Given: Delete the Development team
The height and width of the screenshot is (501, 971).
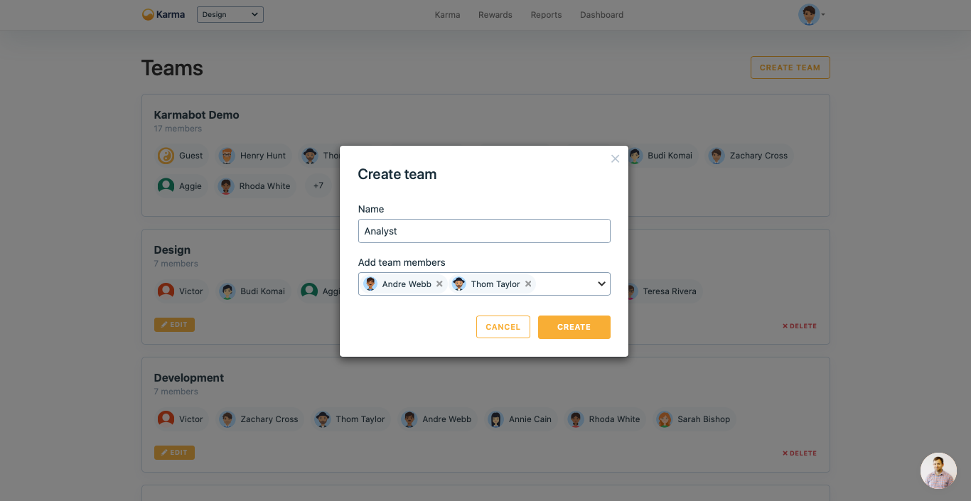Looking at the screenshot, I should [x=800, y=453].
